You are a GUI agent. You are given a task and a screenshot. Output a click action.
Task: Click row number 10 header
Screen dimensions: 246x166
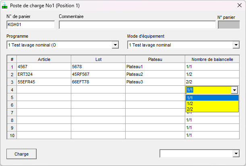pyautogui.click(x=12, y=135)
